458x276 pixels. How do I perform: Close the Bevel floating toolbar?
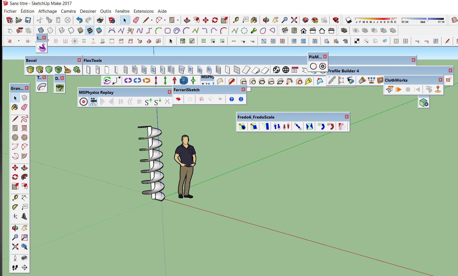(x=79, y=60)
